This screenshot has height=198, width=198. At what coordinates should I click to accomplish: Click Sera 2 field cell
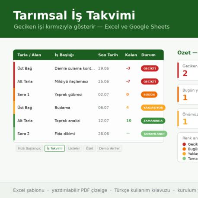pos(23,134)
